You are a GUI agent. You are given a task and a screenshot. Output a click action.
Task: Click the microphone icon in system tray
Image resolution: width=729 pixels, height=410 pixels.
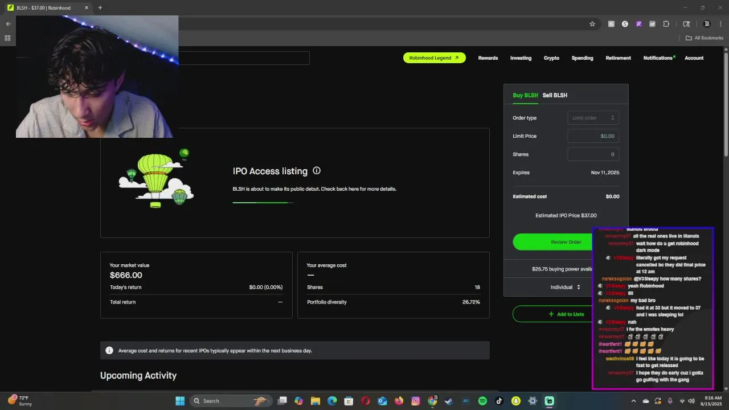point(670,401)
